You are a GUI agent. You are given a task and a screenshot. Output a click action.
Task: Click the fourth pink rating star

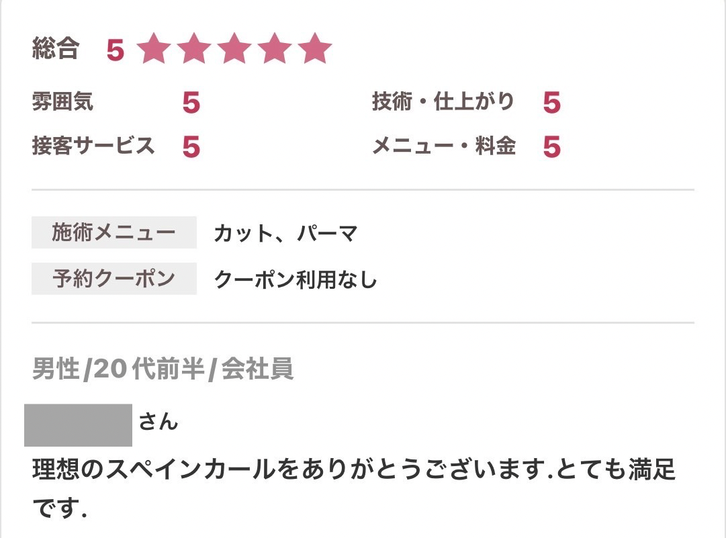[x=275, y=48]
